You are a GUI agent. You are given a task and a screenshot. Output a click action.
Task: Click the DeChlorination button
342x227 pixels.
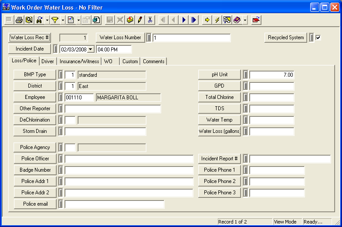point(35,120)
